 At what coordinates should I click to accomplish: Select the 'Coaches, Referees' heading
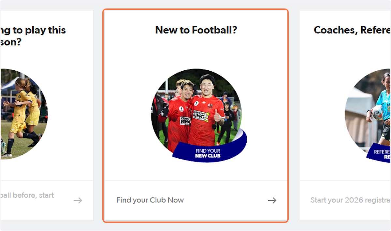(x=352, y=30)
